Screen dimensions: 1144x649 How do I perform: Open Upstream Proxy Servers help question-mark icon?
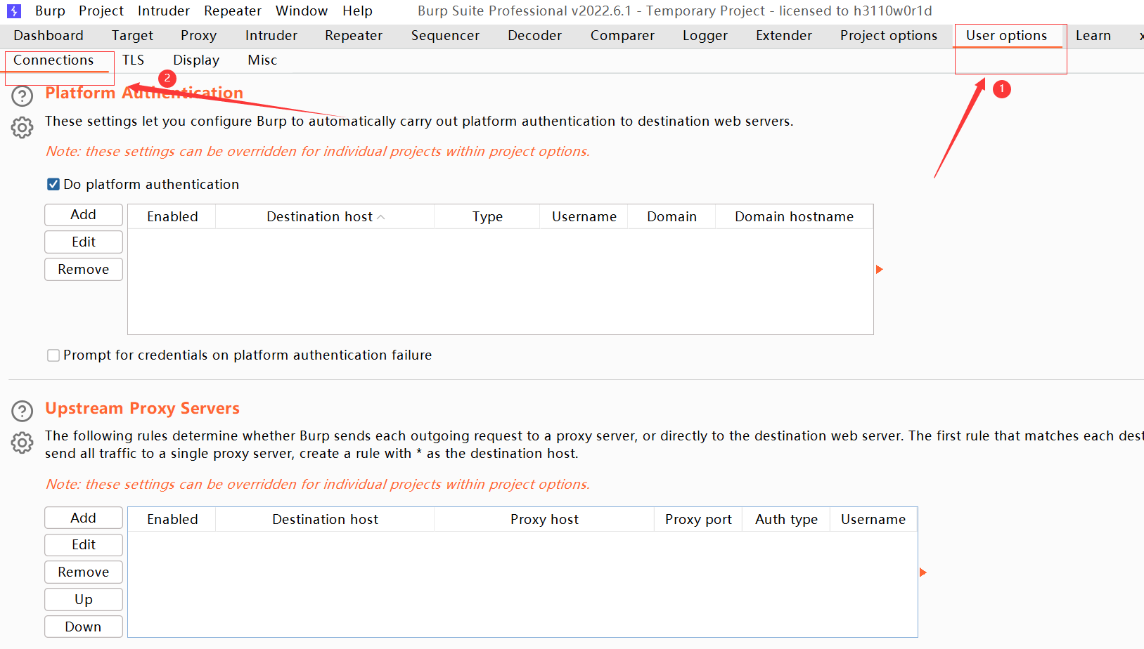pos(23,411)
